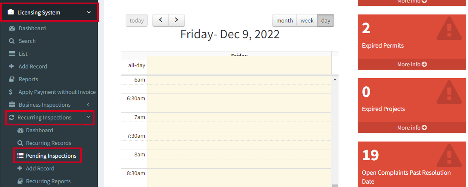Go to the previous day arrow
Image resolution: width=468 pixels, height=187 pixels.
click(x=161, y=20)
